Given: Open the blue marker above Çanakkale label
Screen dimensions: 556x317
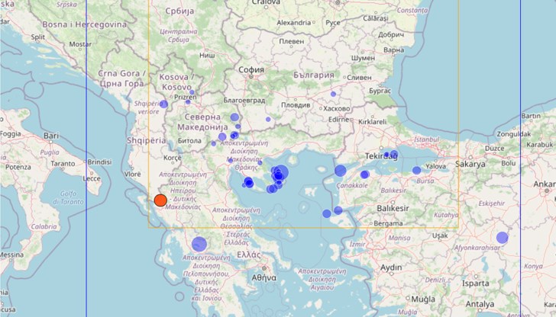Looking at the screenshot, I should 341,171.
